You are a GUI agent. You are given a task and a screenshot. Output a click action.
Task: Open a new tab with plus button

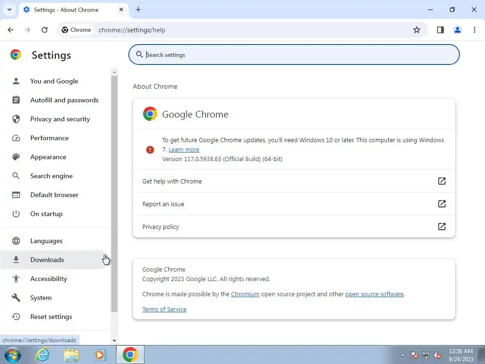point(138,9)
